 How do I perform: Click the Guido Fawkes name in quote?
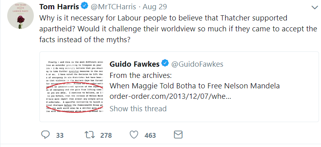134,64
